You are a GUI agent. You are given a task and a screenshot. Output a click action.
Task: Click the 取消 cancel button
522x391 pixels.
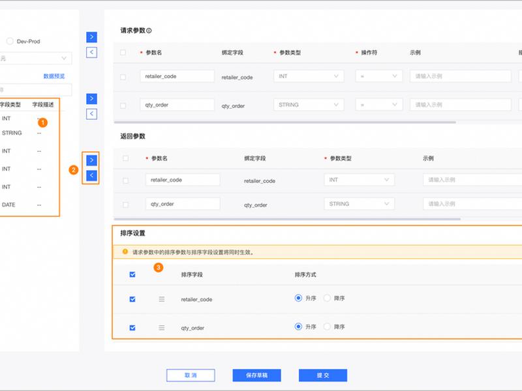pyautogui.click(x=191, y=375)
